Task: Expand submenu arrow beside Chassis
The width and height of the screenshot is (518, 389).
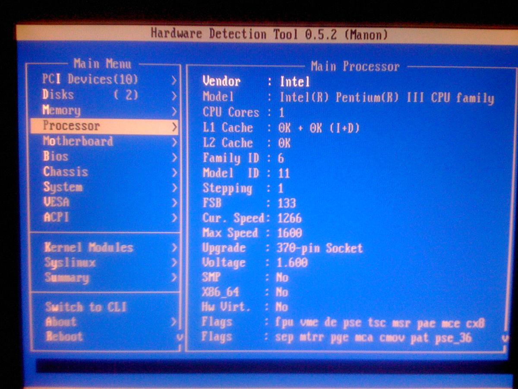Action: (x=174, y=172)
